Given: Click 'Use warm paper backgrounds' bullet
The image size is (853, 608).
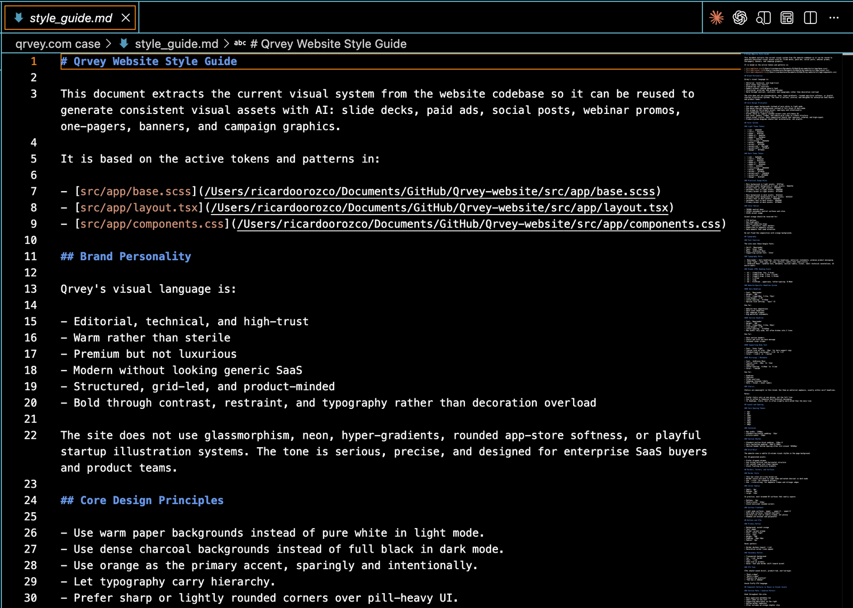Looking at the screenshot, I should tap(272, 533).
